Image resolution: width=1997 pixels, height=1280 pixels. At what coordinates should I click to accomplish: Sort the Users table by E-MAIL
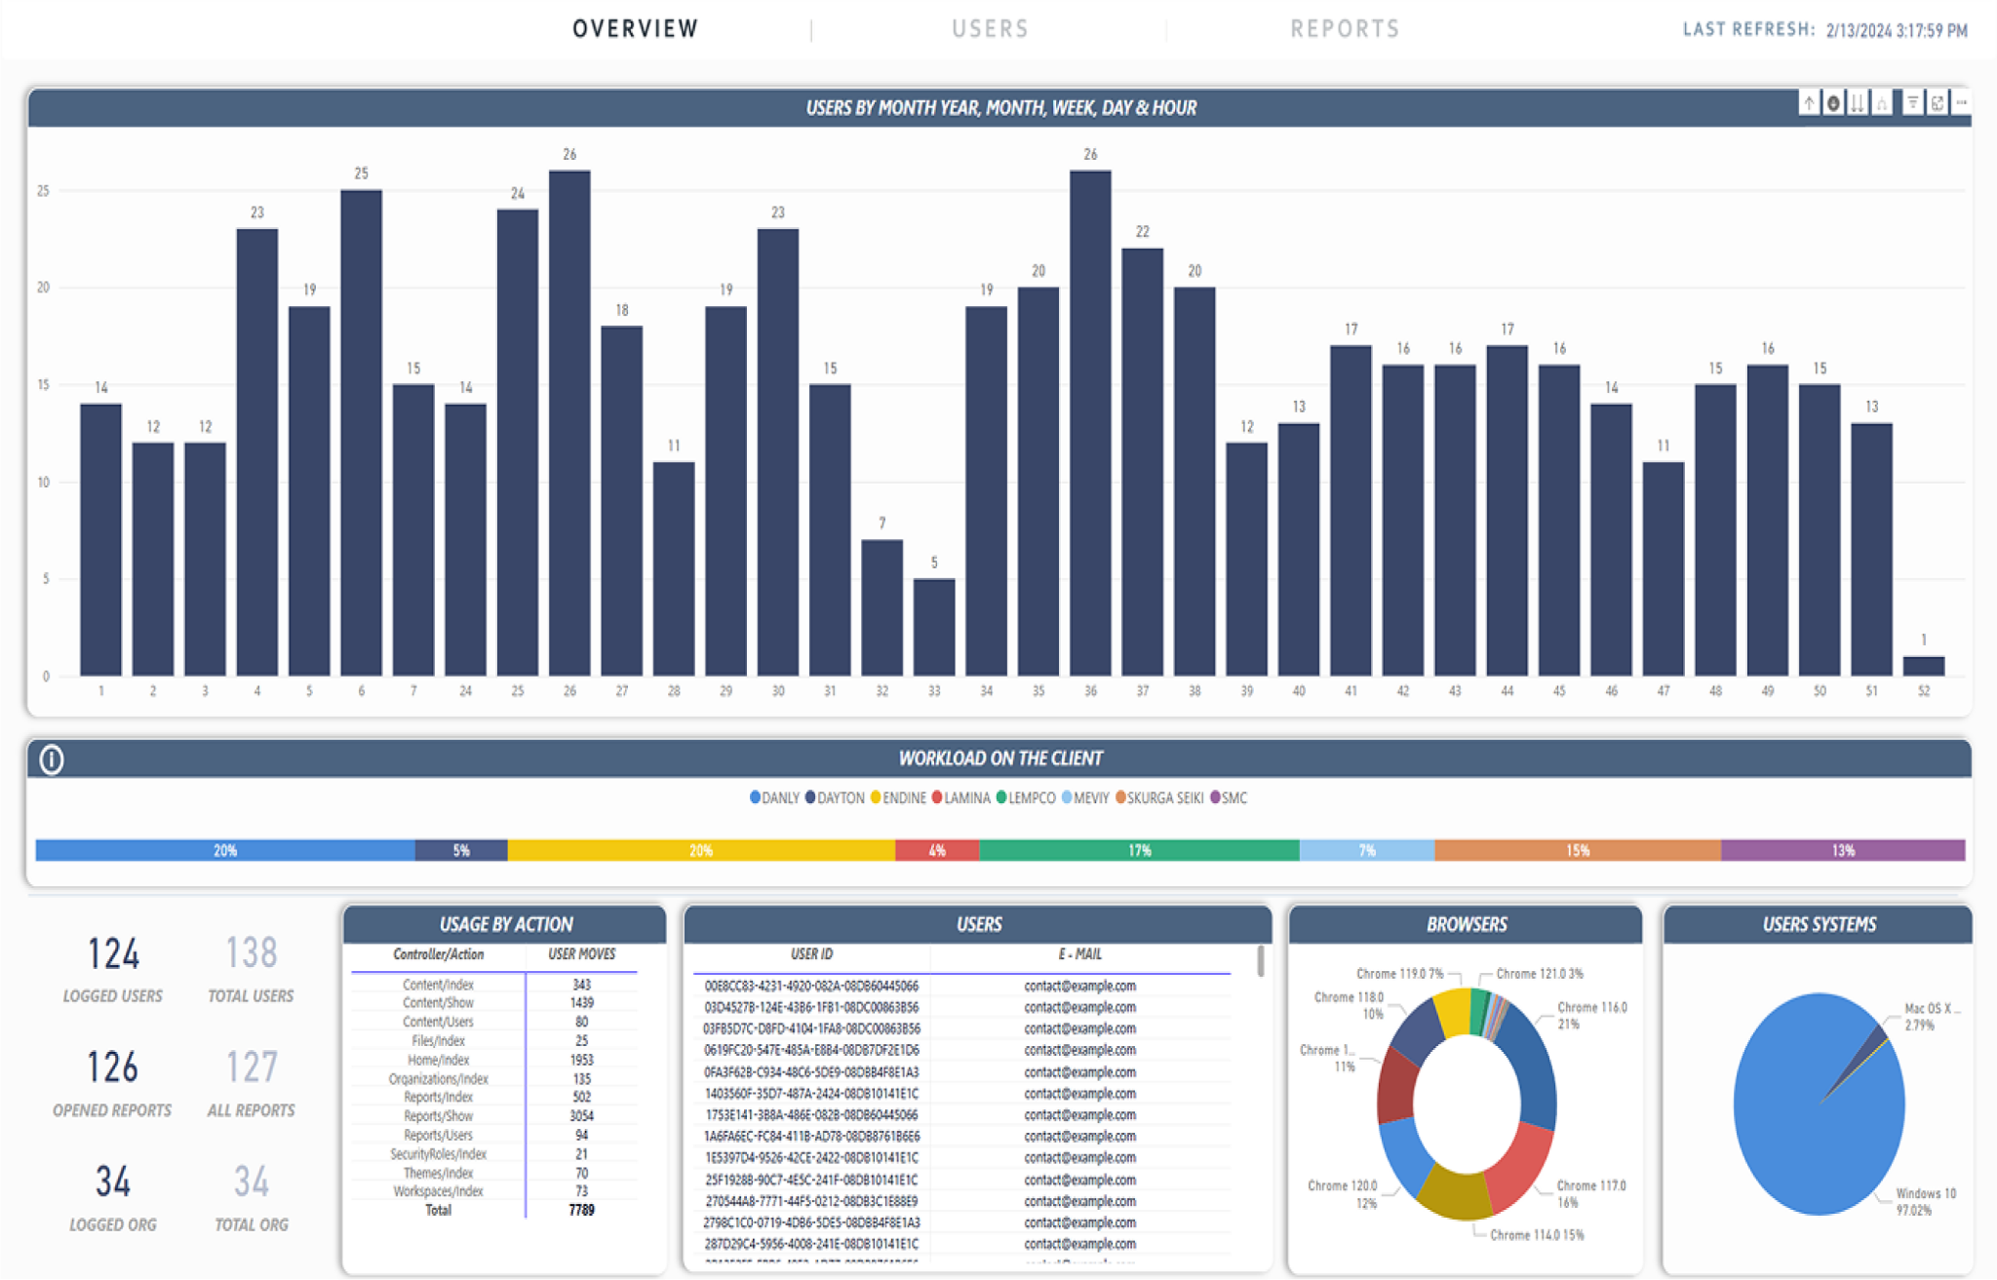point(1079,954)
